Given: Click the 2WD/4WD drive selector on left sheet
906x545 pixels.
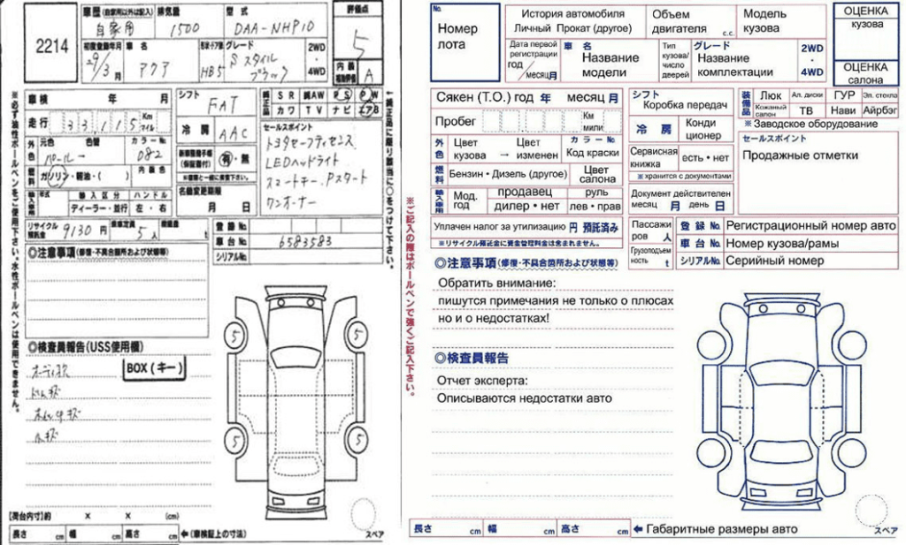Looking at the screenshot, I should pyautogui.click(x=317, y=57).
